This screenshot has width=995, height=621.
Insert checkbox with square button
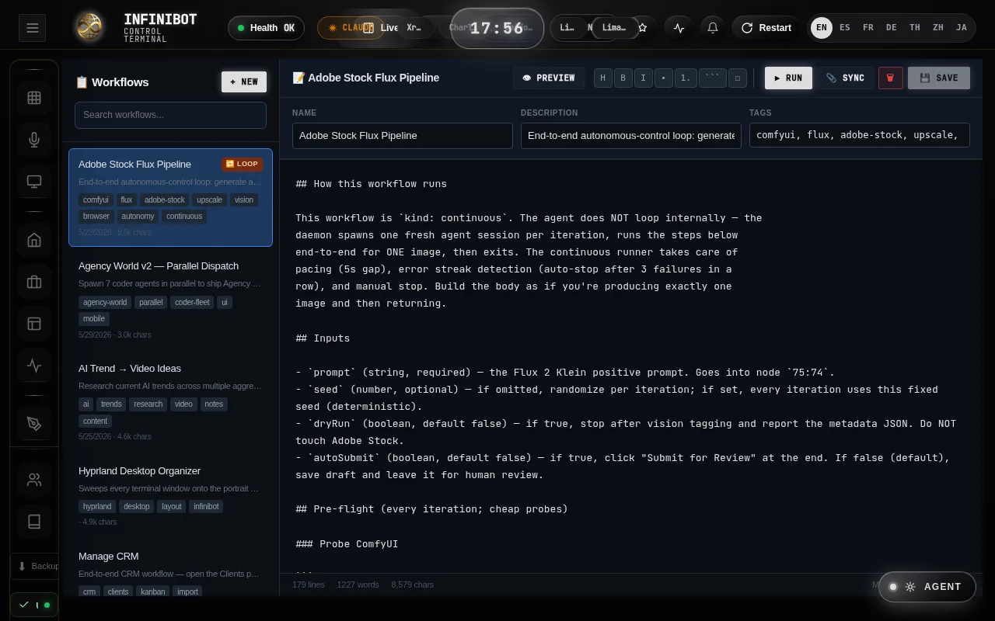(738, 78)
